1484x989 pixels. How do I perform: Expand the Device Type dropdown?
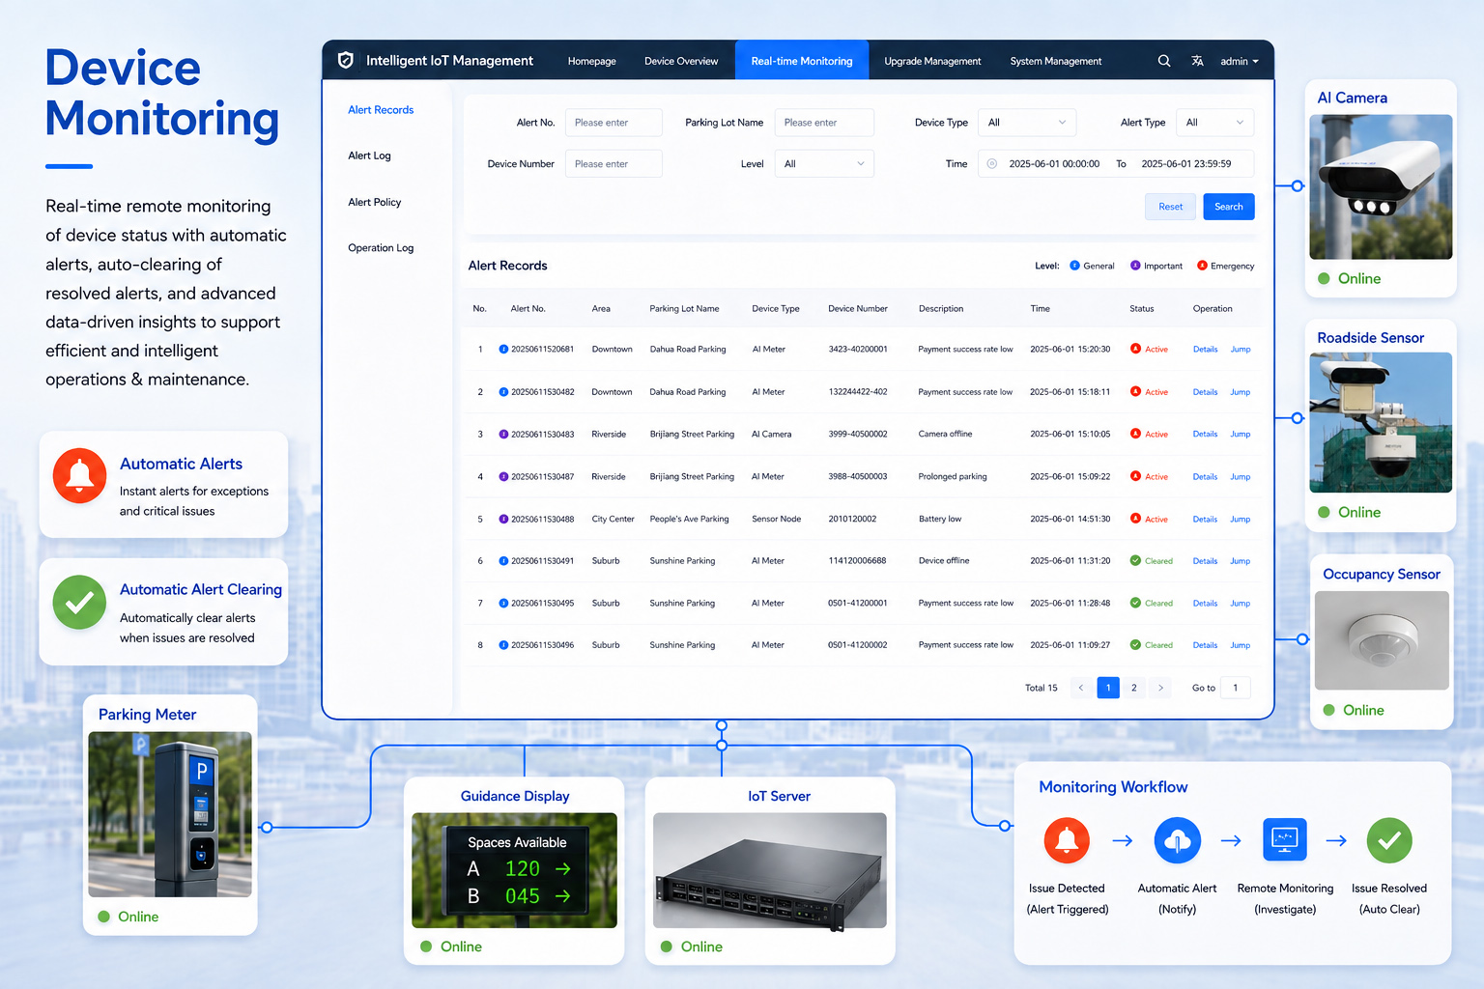[x=1027, y=123]
